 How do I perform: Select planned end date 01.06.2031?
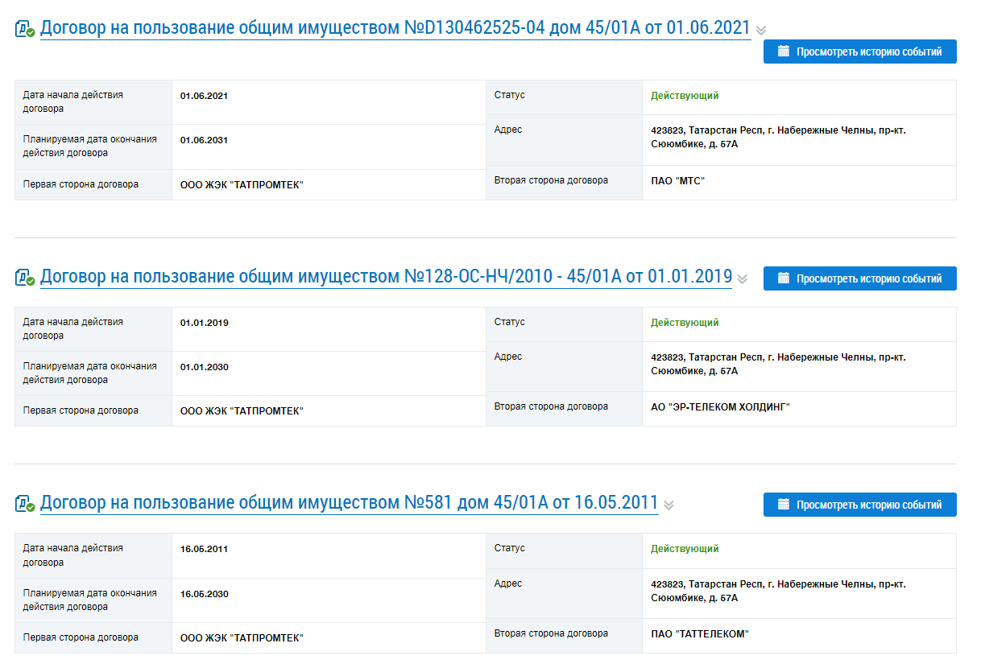point(205,140)
